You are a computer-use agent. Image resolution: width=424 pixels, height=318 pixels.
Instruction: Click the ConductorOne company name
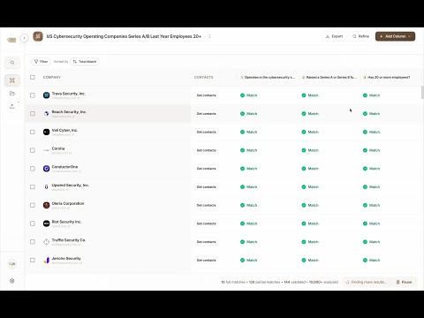coord(64,167)
